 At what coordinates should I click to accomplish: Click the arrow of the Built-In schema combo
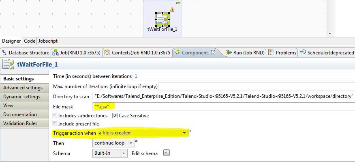124,153
